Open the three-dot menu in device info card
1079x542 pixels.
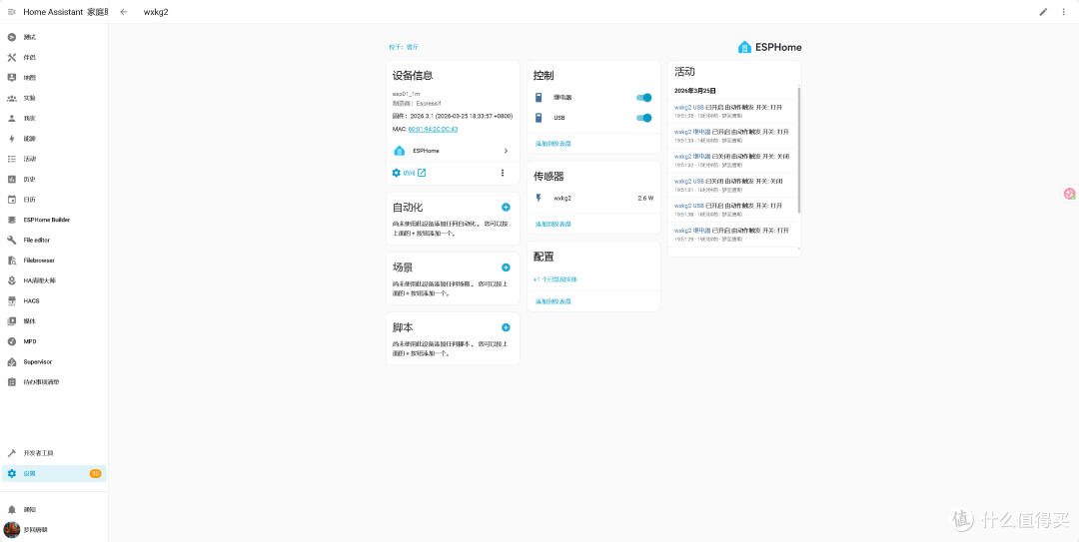click(x=503, y=173)
